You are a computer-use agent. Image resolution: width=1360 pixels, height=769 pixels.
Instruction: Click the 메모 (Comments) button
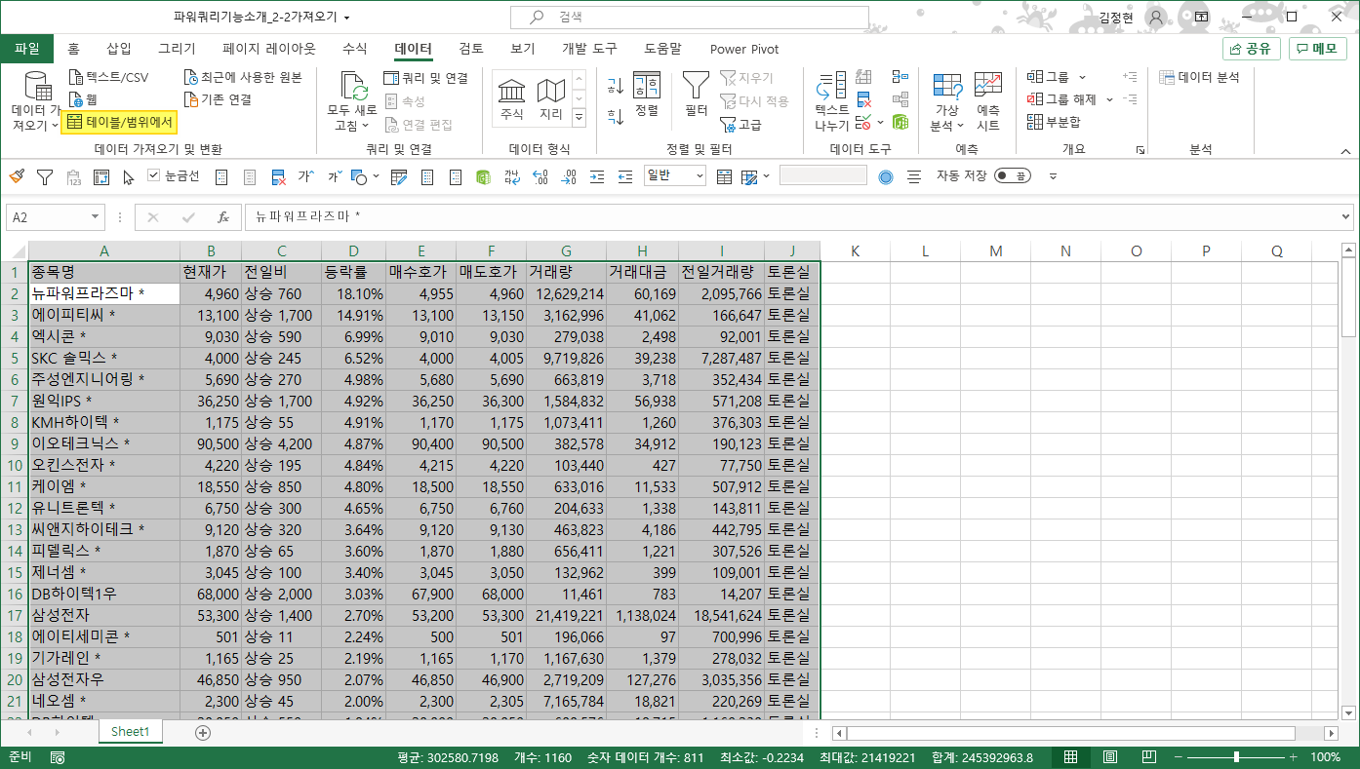pyautogui.click(x=1317, y=49)
